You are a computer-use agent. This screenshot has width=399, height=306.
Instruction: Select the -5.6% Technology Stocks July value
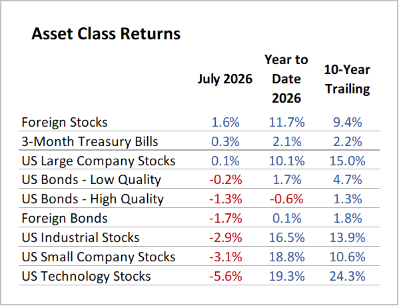point(225,276)
